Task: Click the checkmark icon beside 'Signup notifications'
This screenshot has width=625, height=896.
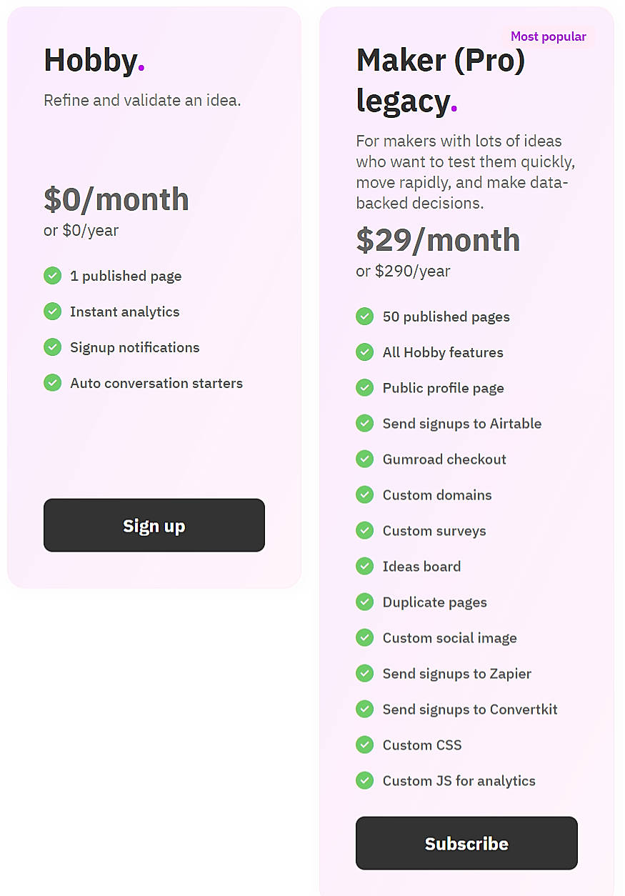Action: (52, 347)
